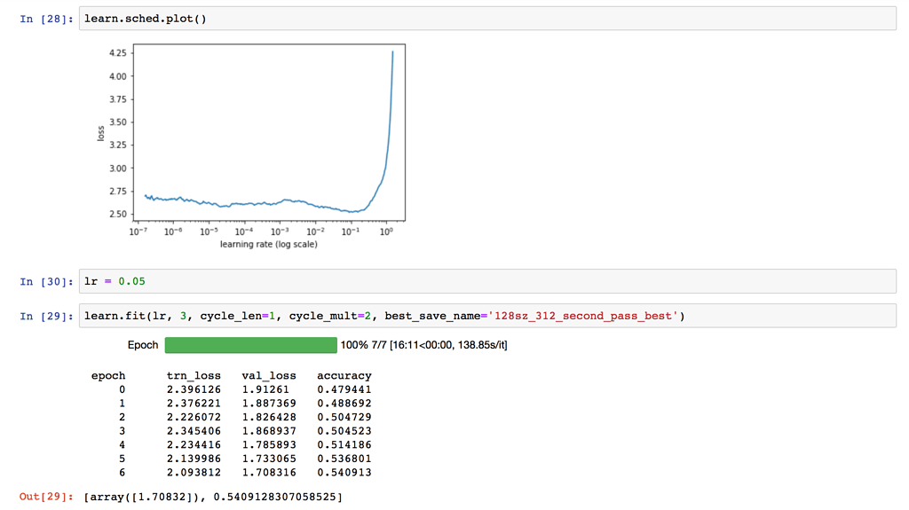Click the lr = 0.05 code cell

[486, 281]
